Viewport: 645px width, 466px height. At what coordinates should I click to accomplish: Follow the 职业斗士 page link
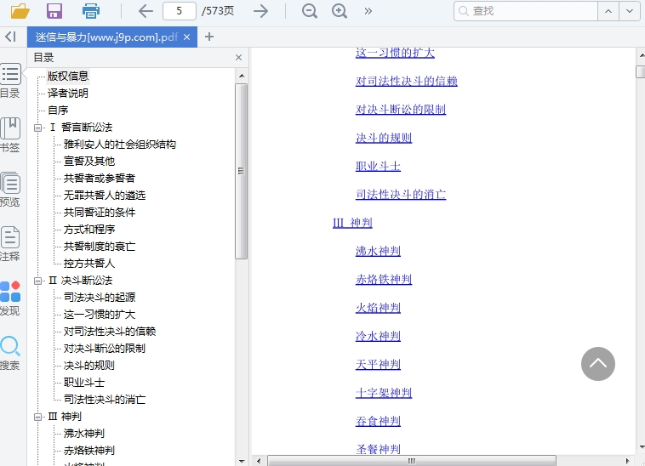tap(378, 167)
